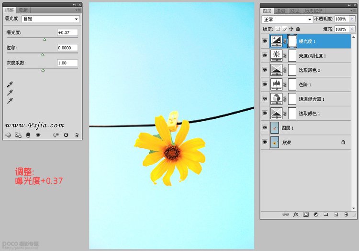Image resolution: width=359 pixels, height=251 pixels.
Task: Collapse the adjustments panel with double arrows
Action: tap(74, 5)
